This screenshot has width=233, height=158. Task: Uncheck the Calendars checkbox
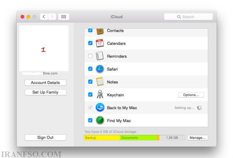(90, 43)
